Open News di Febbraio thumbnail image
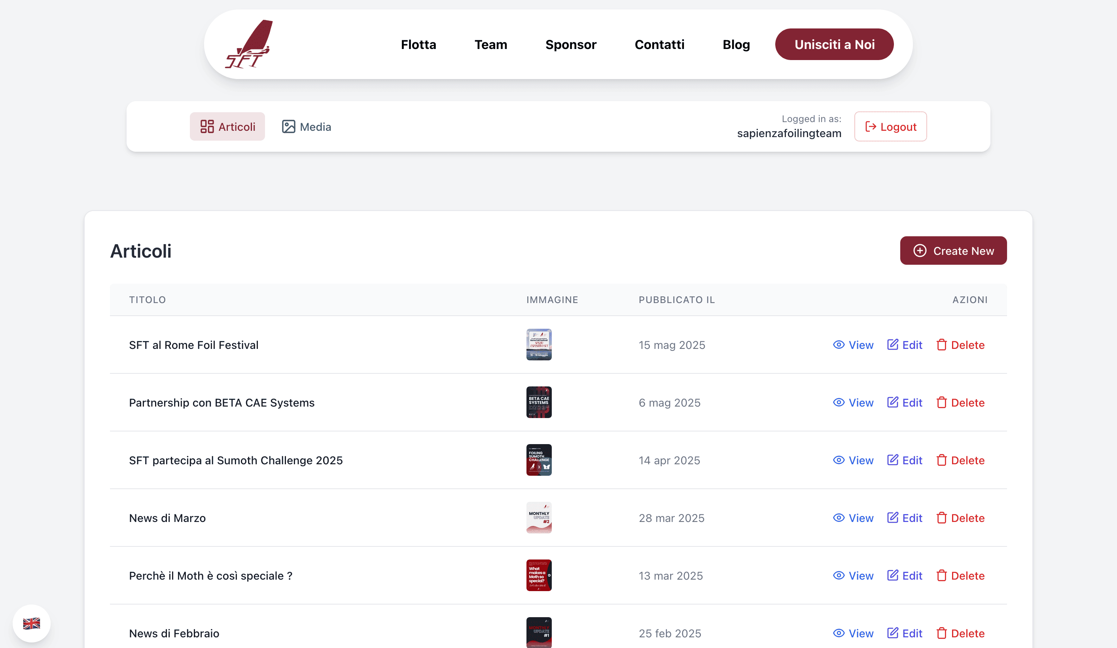 [x=539, y=633]
